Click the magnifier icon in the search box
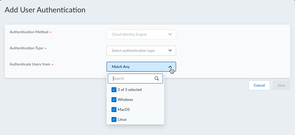Image resolution: width=295 pixels, height=135 pixels. point(157,79)
